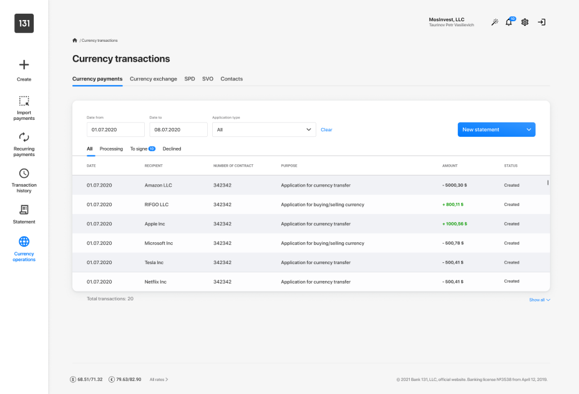The image size is (579, 394).
Task: Click the Total transactions: 20 text
Action: [110, 298]
